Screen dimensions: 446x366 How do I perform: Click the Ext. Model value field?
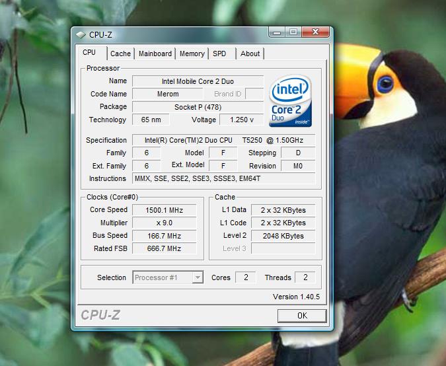(x=223, y=166)
